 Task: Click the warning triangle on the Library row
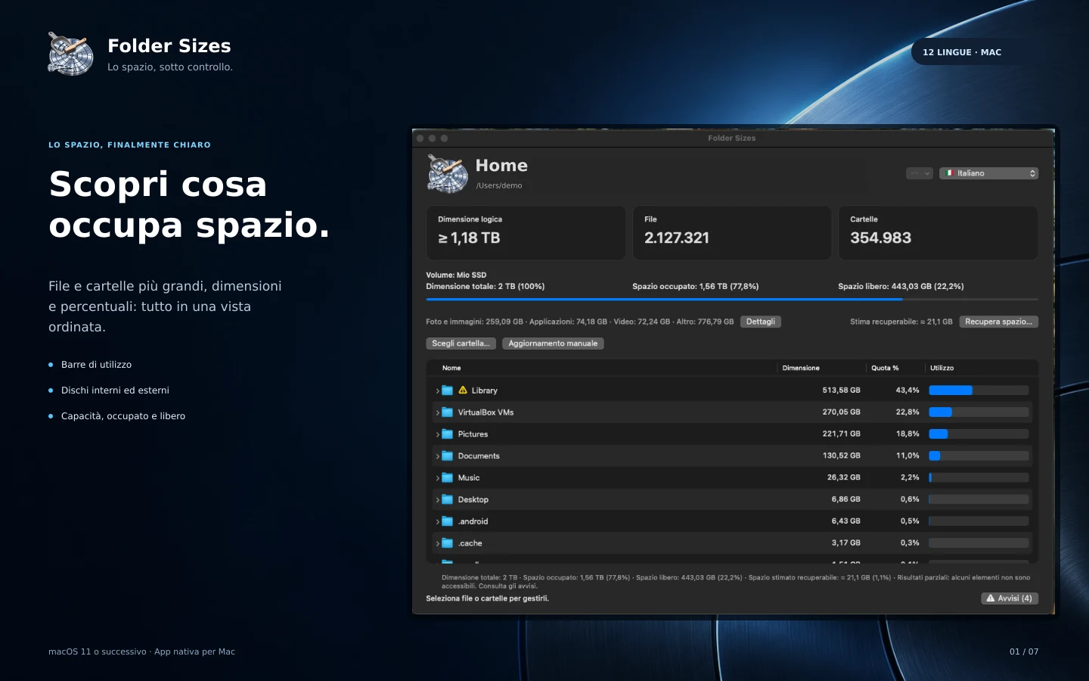463,390
